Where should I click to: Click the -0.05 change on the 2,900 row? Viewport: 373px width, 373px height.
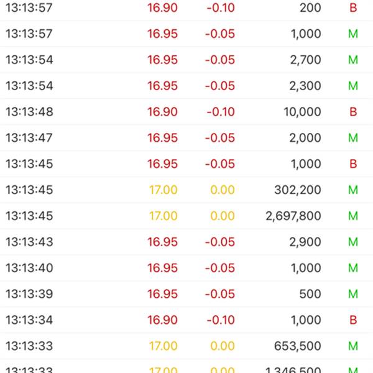pyautogui.click(x=221, y=242)
